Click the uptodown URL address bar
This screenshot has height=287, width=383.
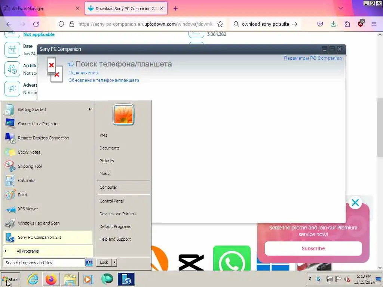145,24
